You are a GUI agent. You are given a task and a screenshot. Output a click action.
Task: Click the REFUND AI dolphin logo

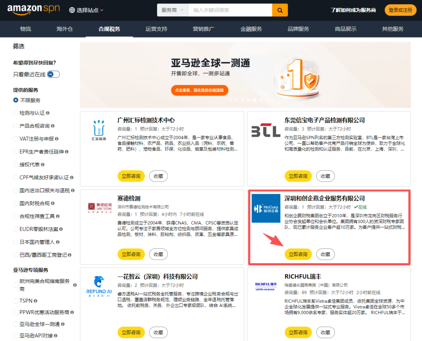point(99,286)
